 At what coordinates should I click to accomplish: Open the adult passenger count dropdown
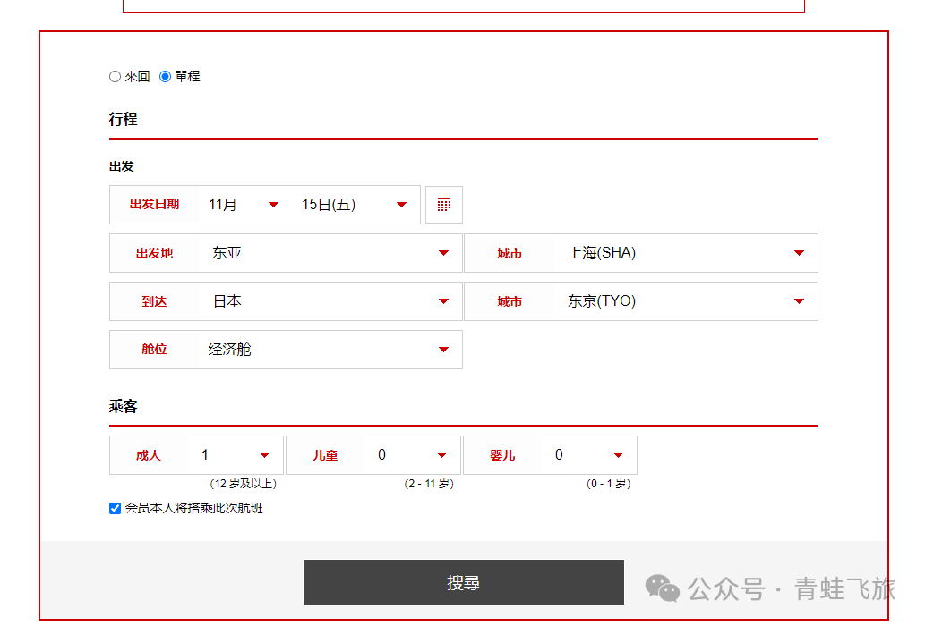(x=264, y=454)
